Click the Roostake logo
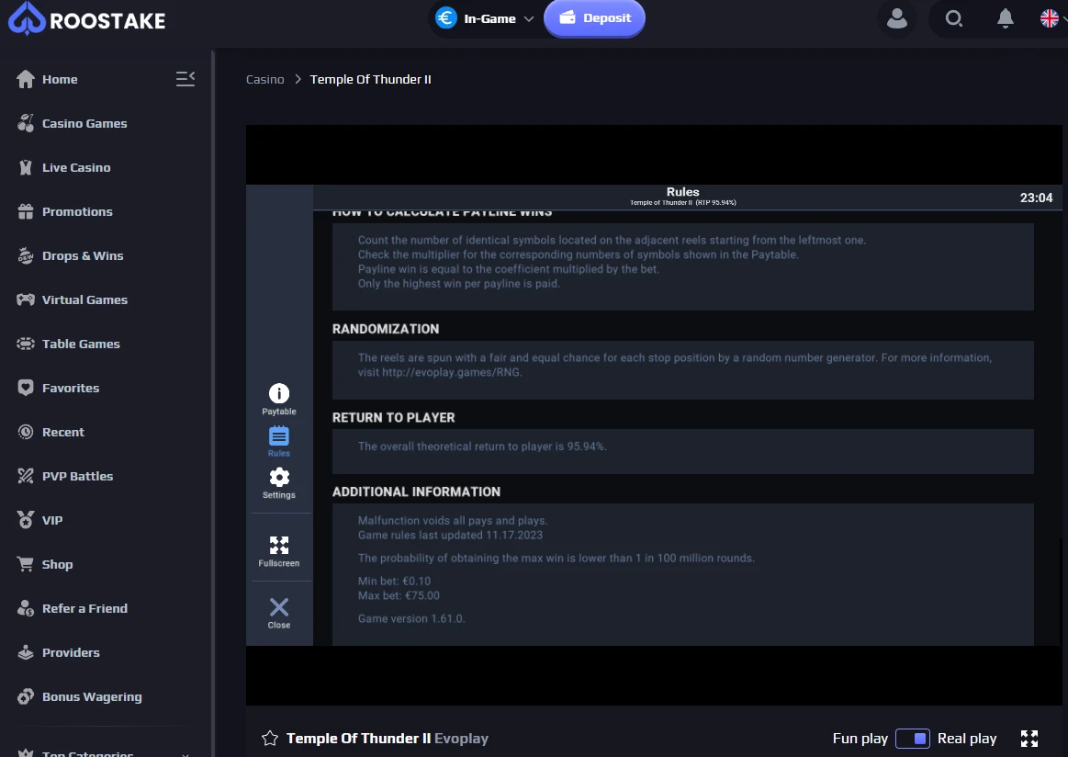The image size is (1068, 757). click(86, 19)
